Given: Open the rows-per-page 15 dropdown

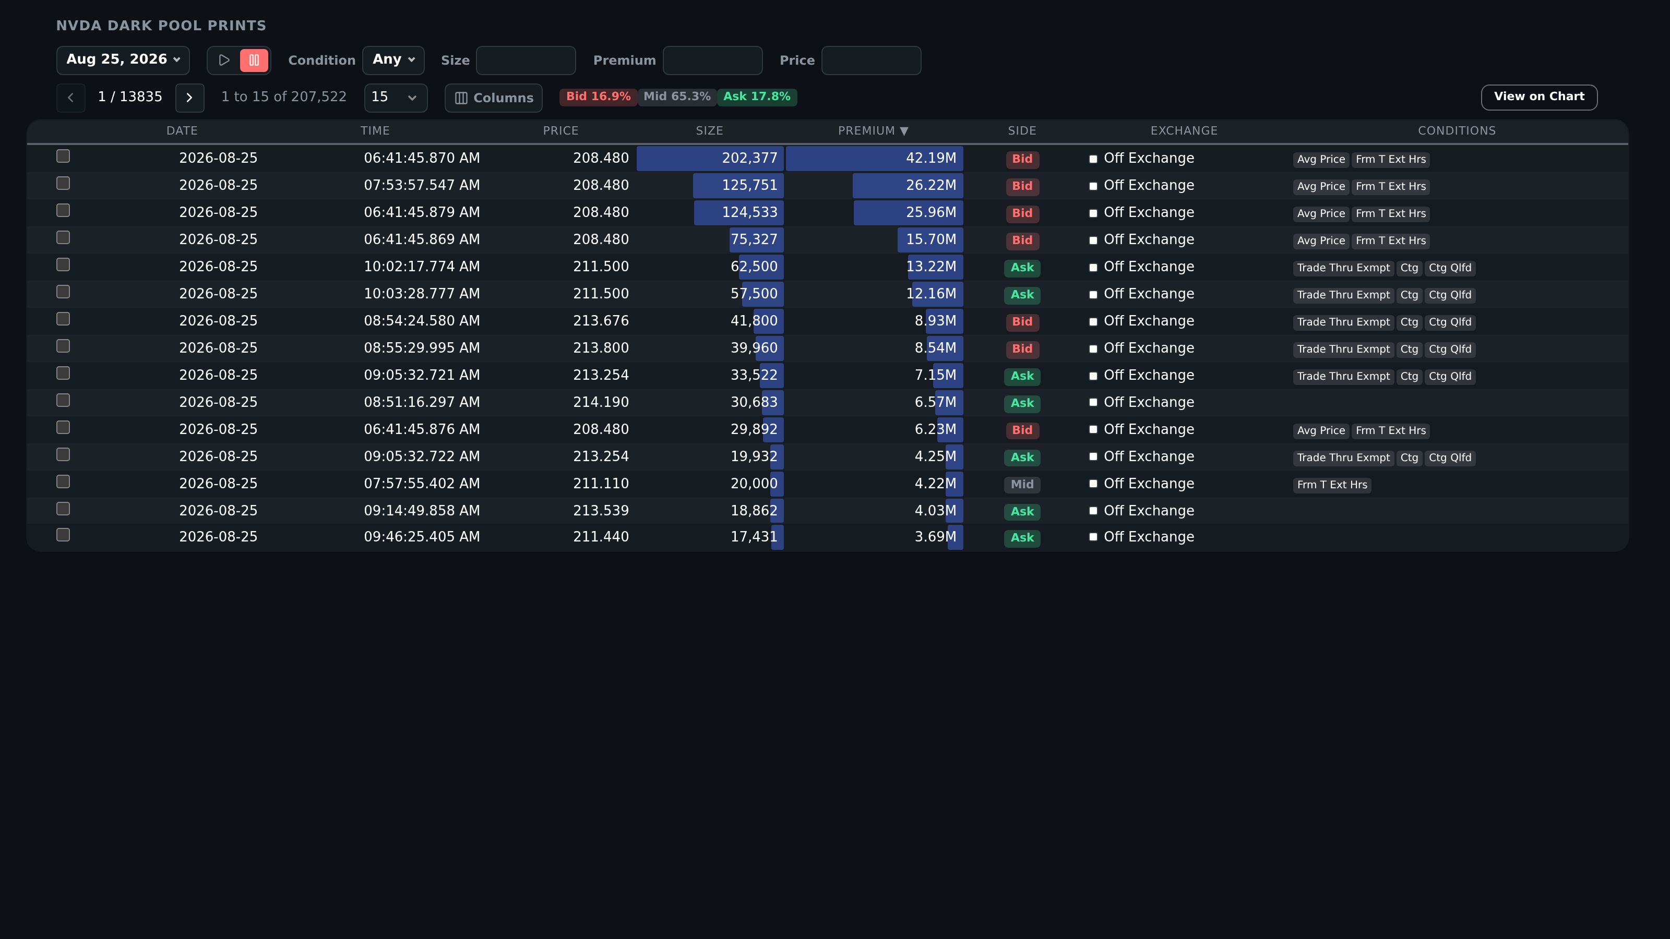Looking at the screenshot, I should (x=396, y=98).
